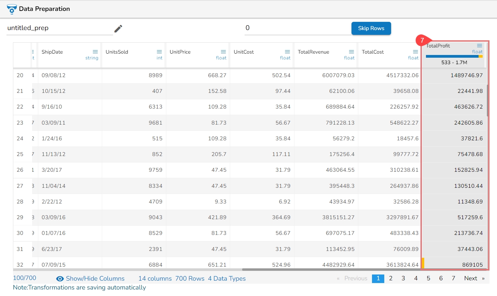Open the UnitCost column menu icon
Screen dimensions: 497x296
click(x=287, y=52)
